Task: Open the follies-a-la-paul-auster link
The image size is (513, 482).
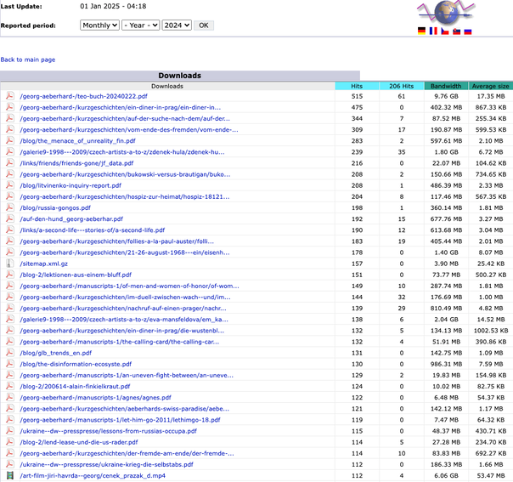Action: pyautogui.click(x=117, y=241)
